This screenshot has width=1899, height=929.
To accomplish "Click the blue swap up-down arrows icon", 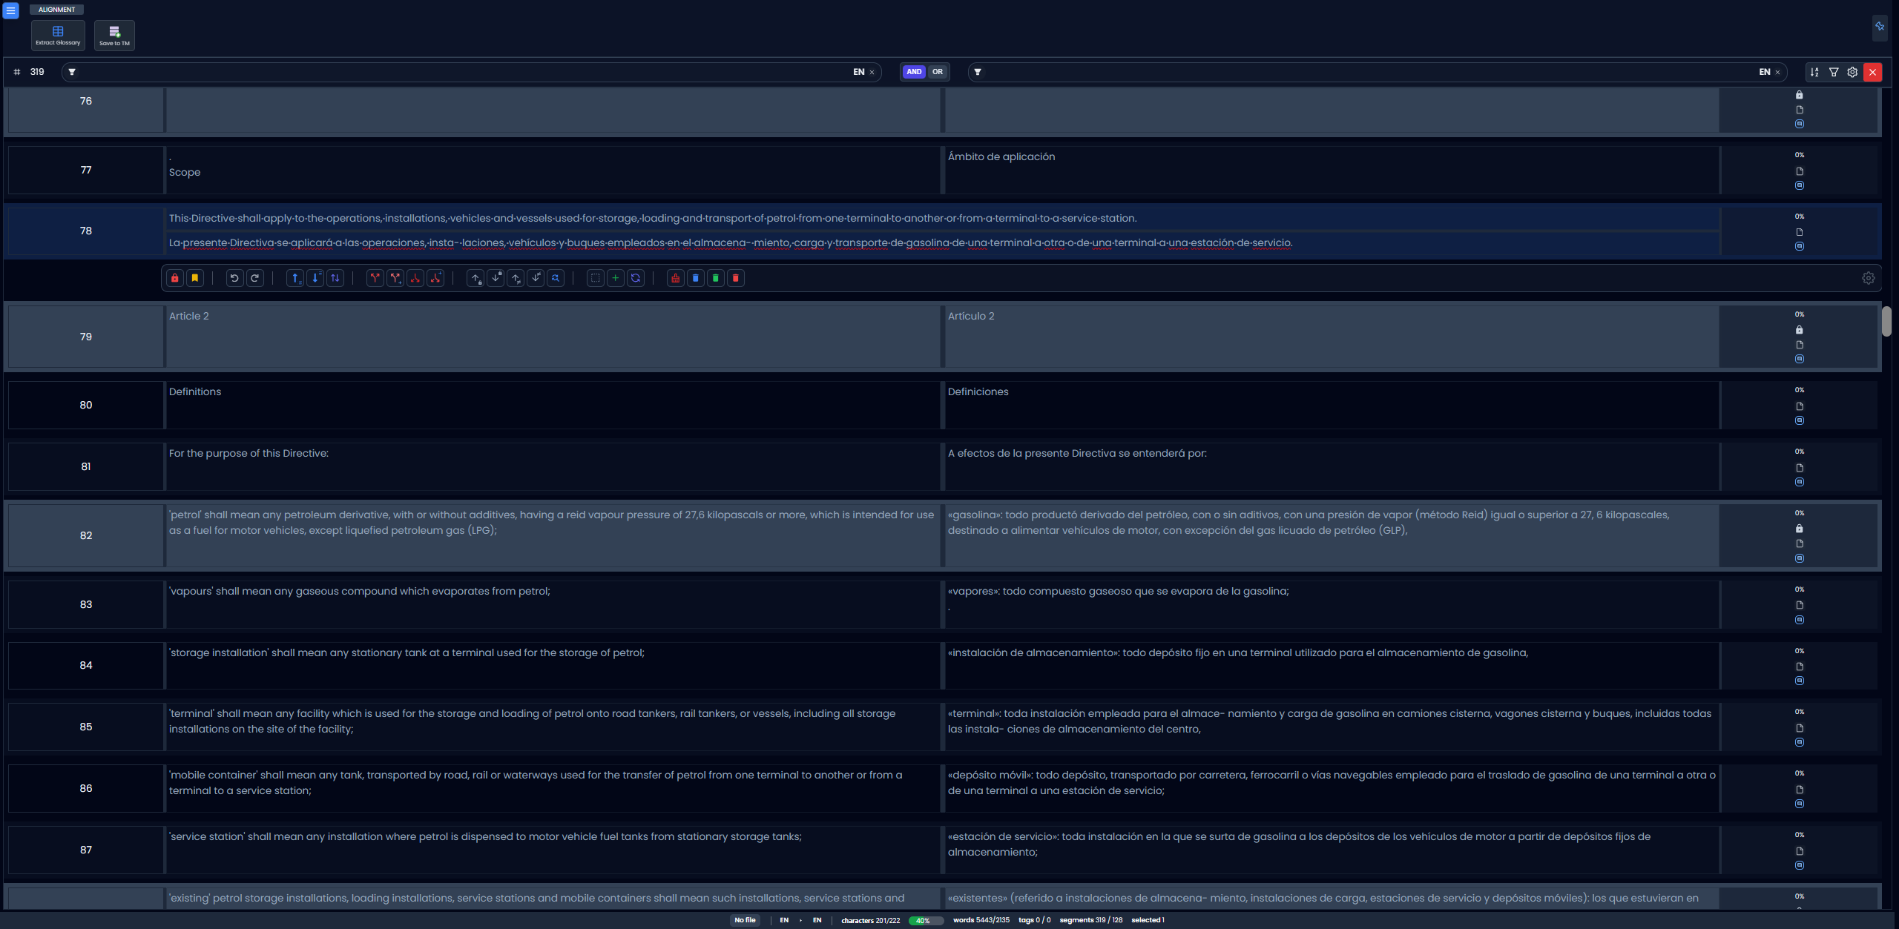I will 335,278.
